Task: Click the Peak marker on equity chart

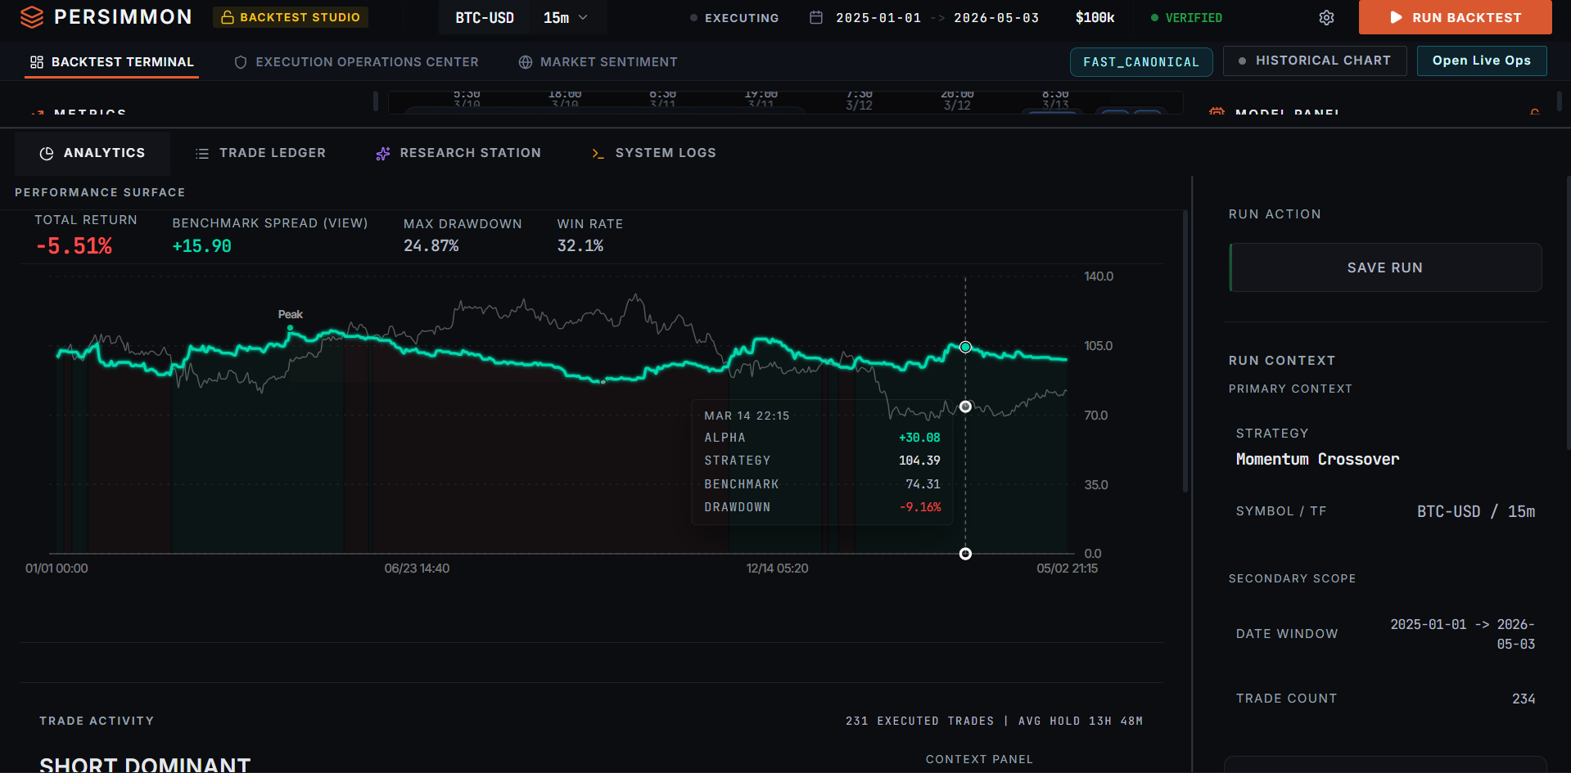Action: pos(290,328)
